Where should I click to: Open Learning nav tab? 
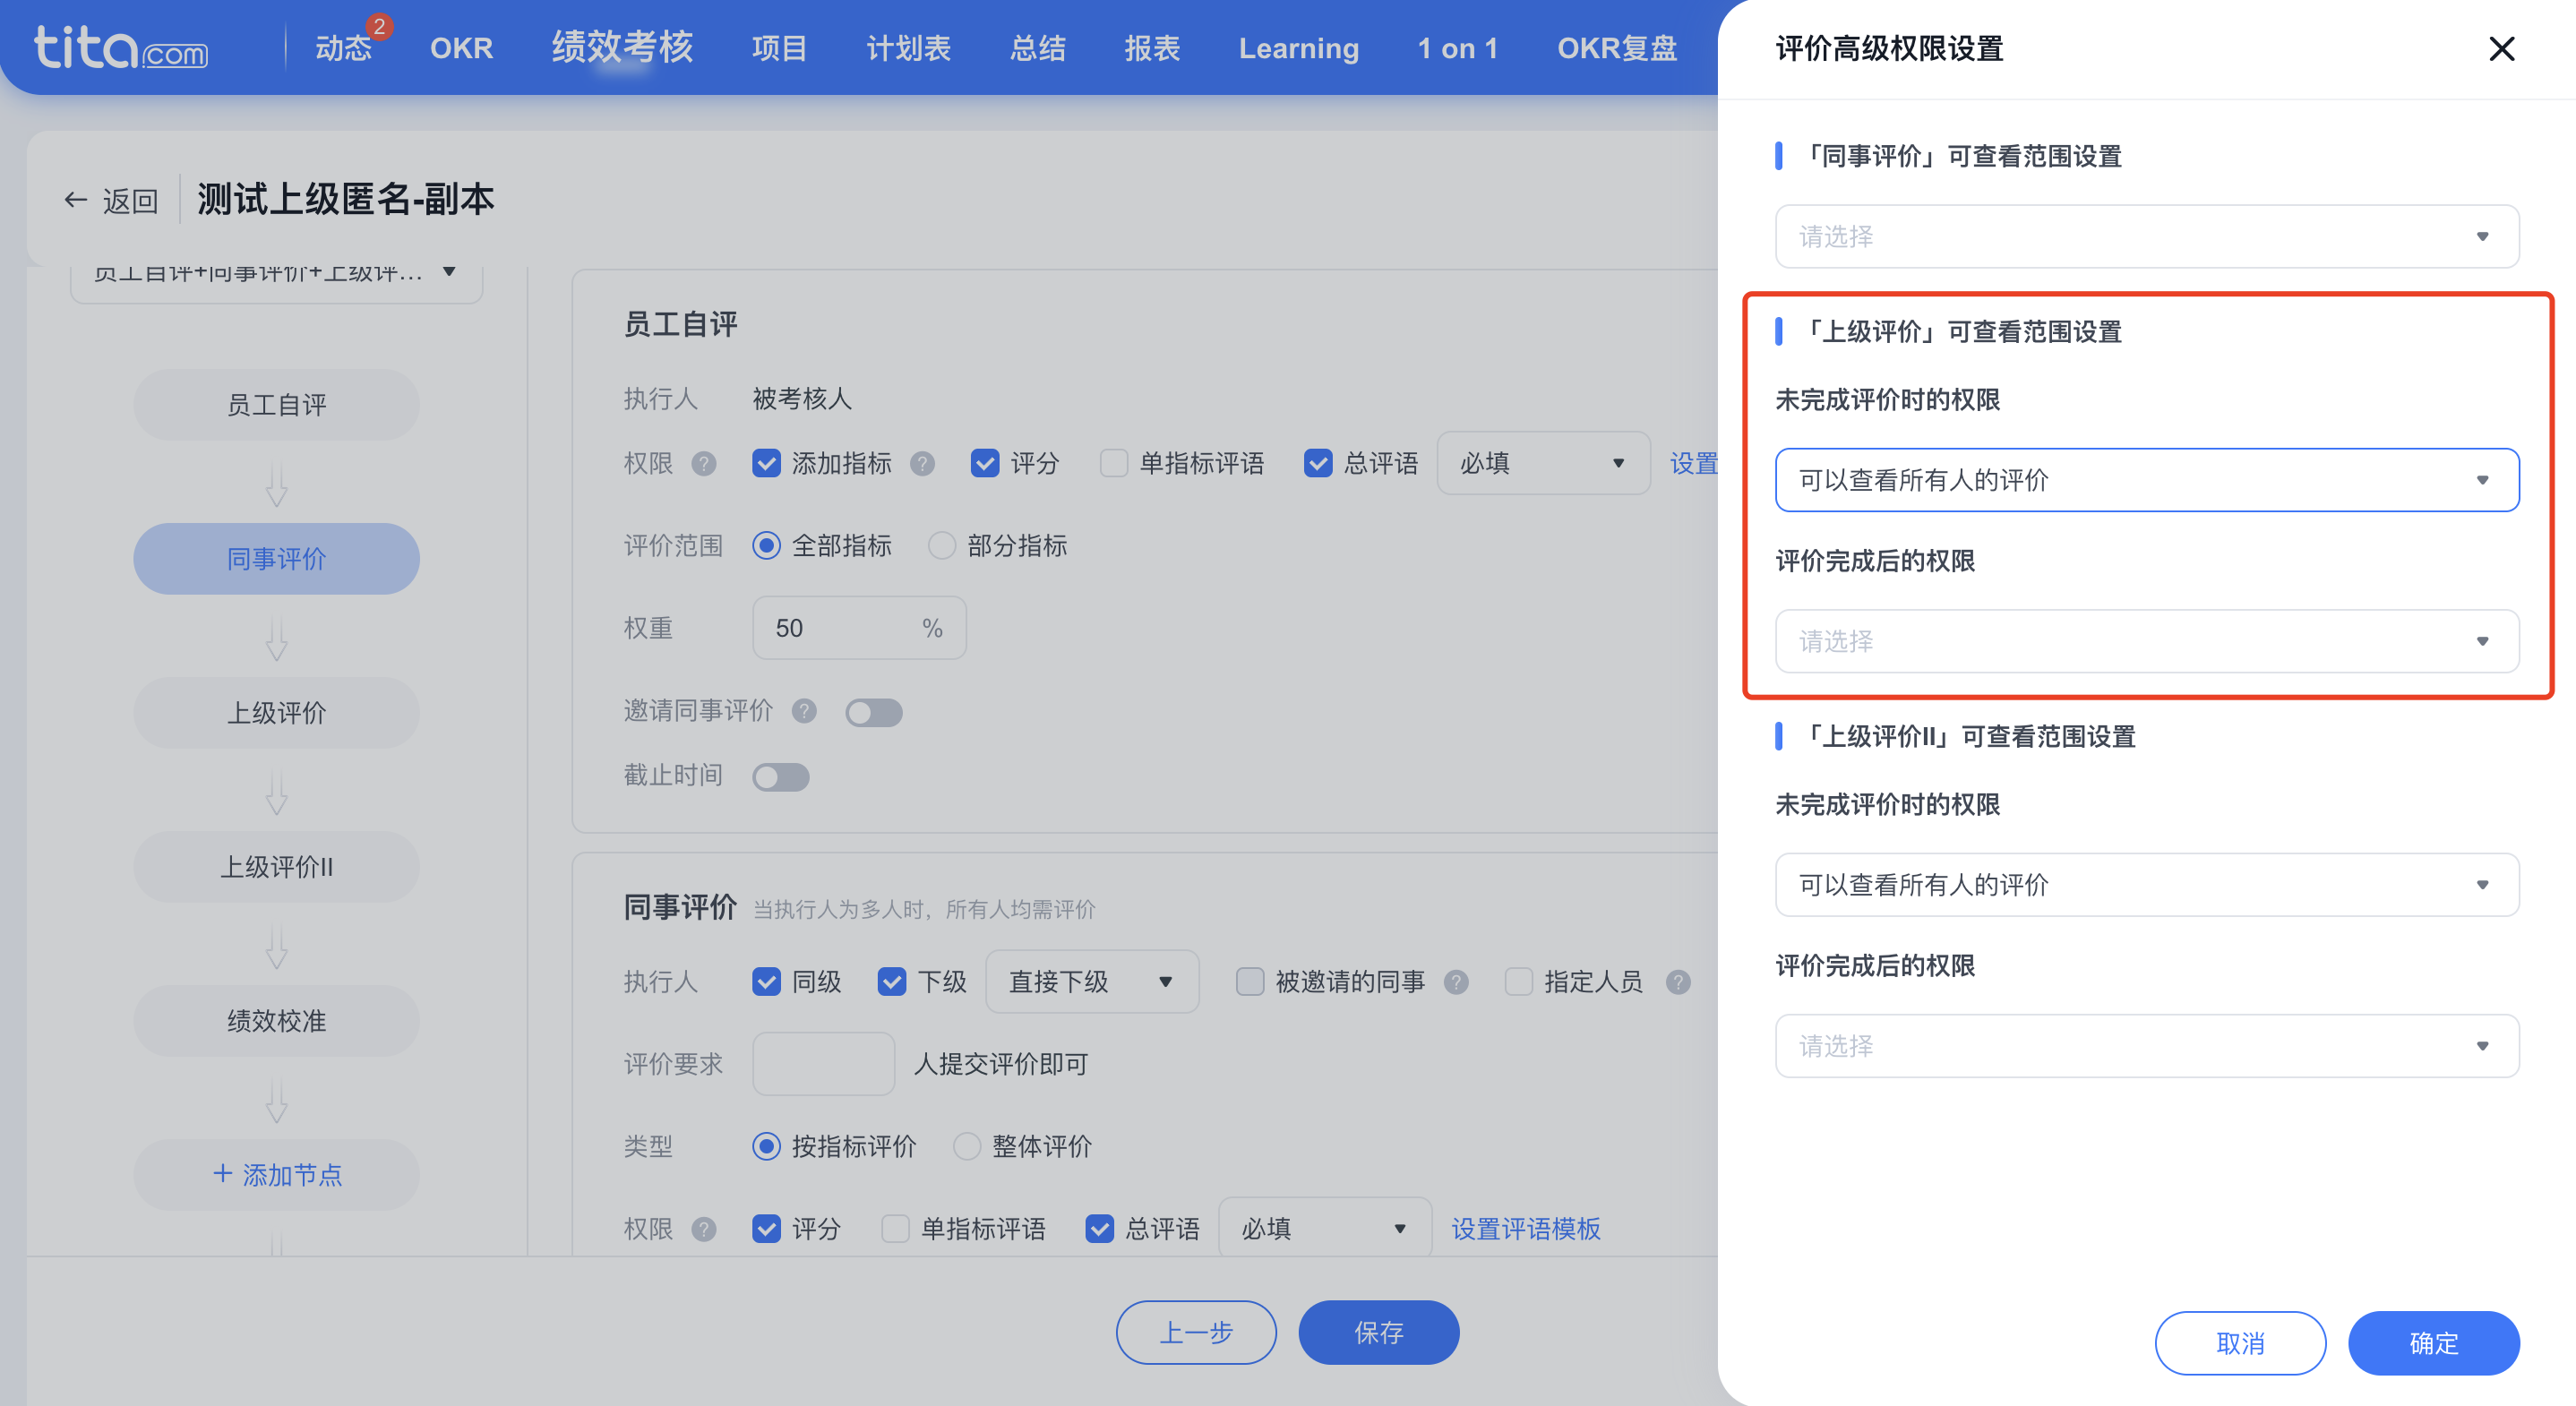pyautogui.click(x=1298, y=48)
